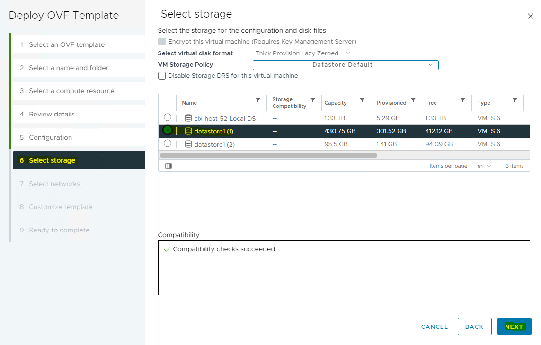The image size is (541, 345).
Task: Click the horizontal scrollbar under datastore table
Action: (268, 155)
